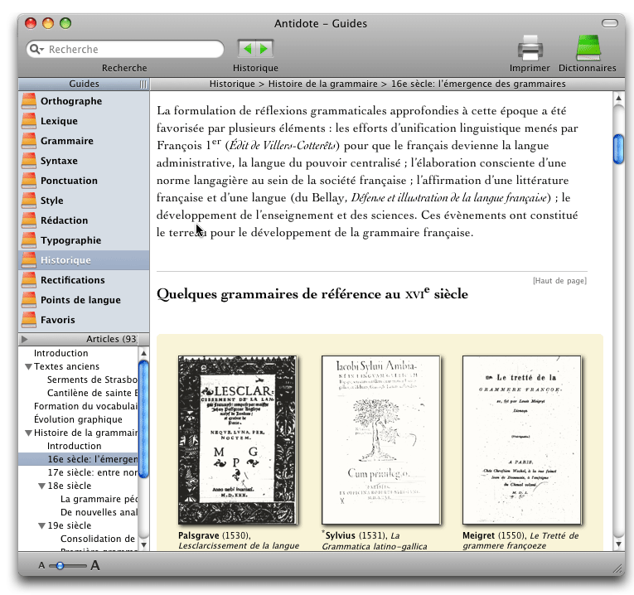Viewport: 634px width, 595px height.
Task: Click the Imprimer printer icon
Action: tap(530, 49)
